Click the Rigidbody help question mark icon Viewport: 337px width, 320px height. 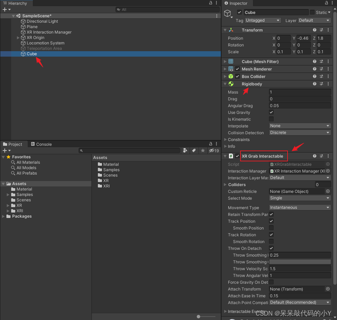pos(315,84)
